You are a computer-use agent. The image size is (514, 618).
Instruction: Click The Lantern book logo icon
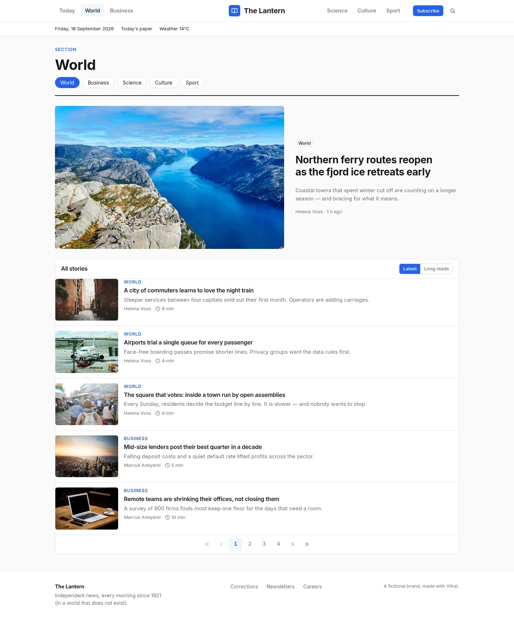pyautogui.click(x=235, y=11)
